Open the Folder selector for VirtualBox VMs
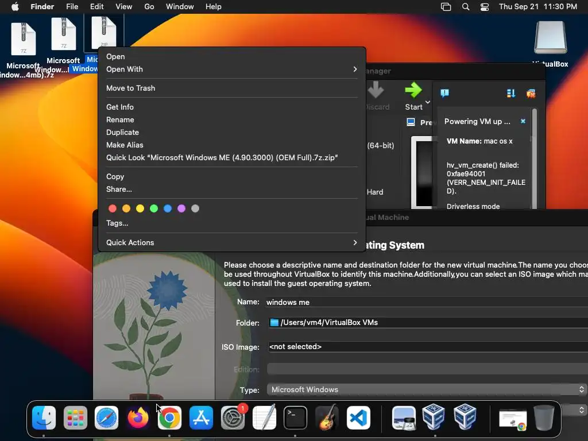Viewport: 588px width, 441px height. pyautogui.click(x=427, y=323)
